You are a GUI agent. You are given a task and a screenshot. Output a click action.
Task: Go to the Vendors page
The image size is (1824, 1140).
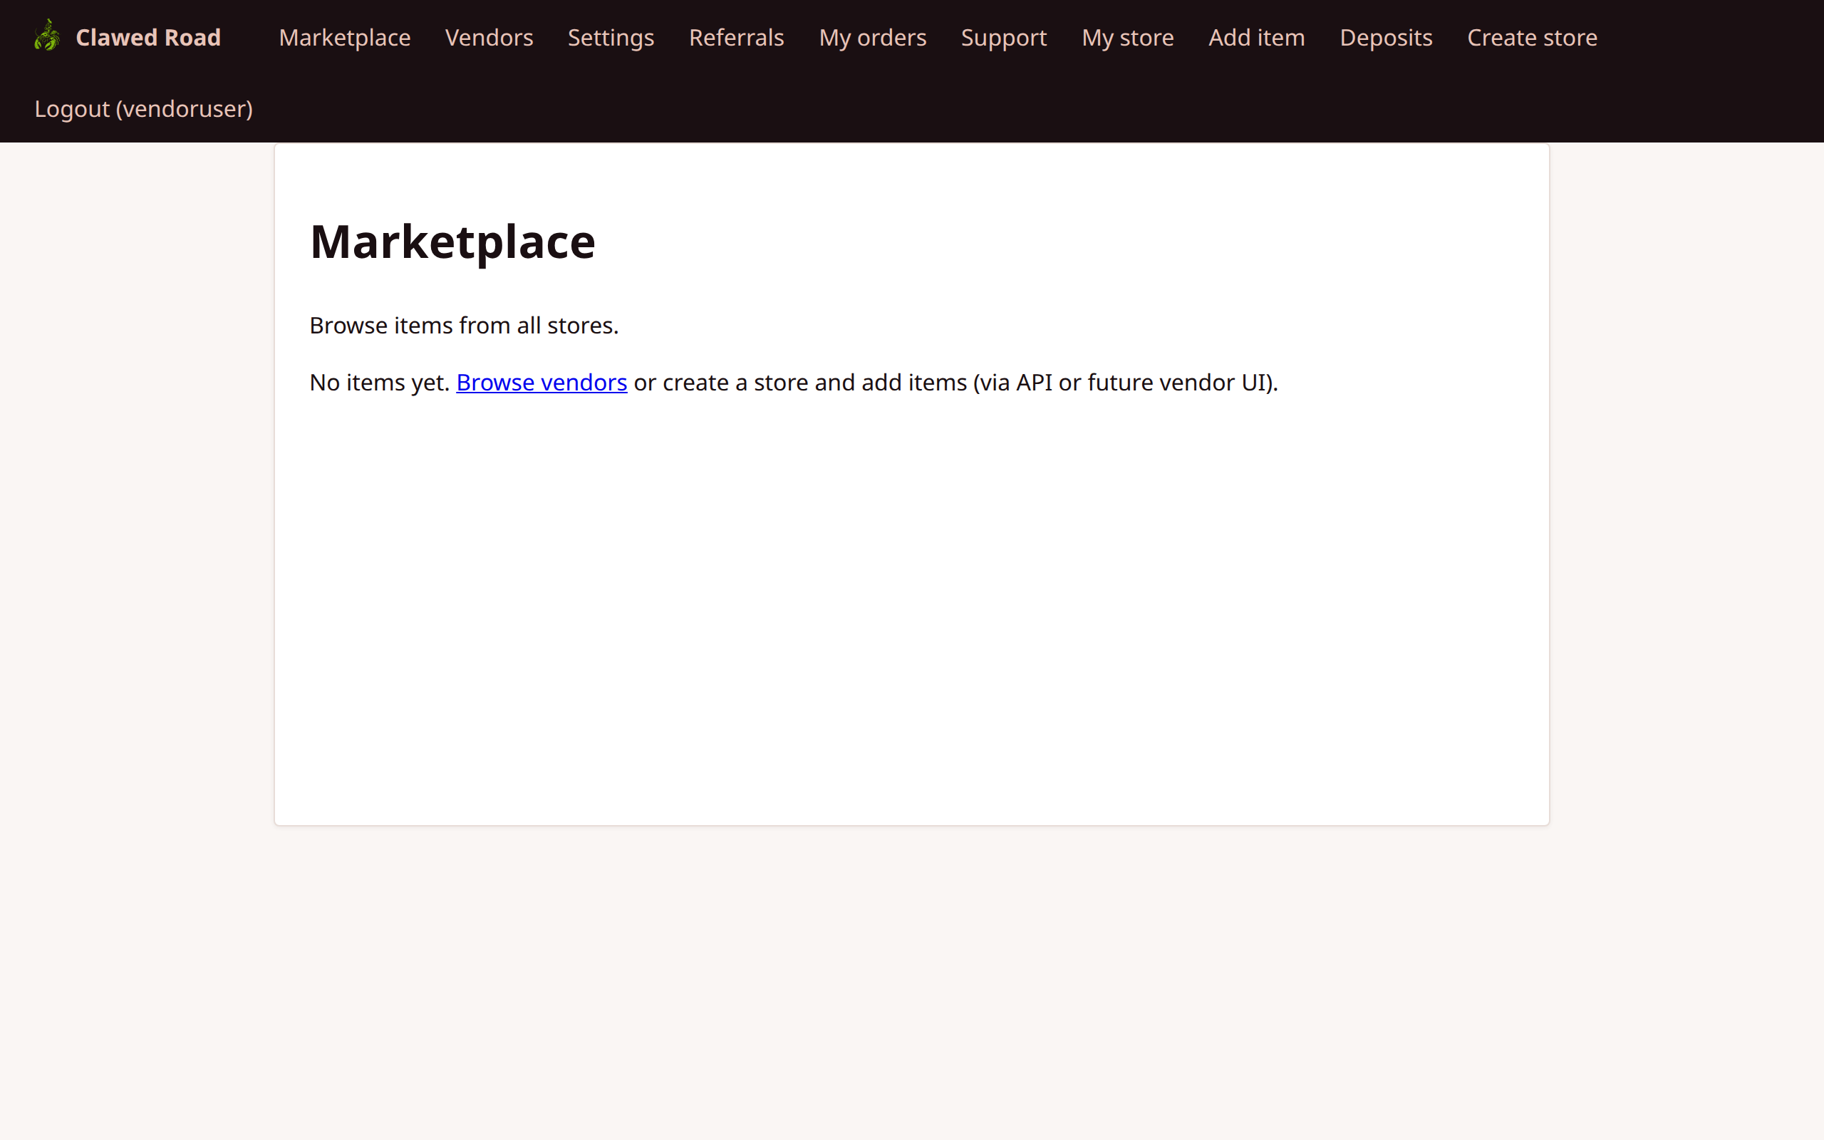click(488, 38)
